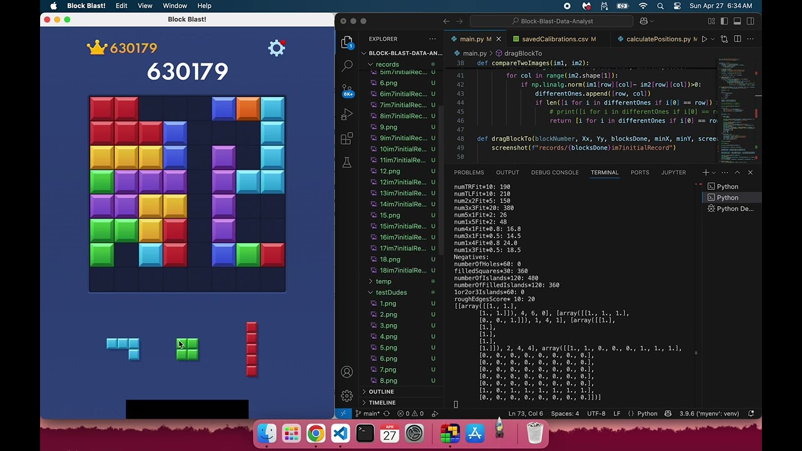Click the main* branch in status bar

[x=368, y=413]
